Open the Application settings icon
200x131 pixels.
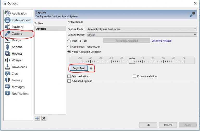point(8,13)
